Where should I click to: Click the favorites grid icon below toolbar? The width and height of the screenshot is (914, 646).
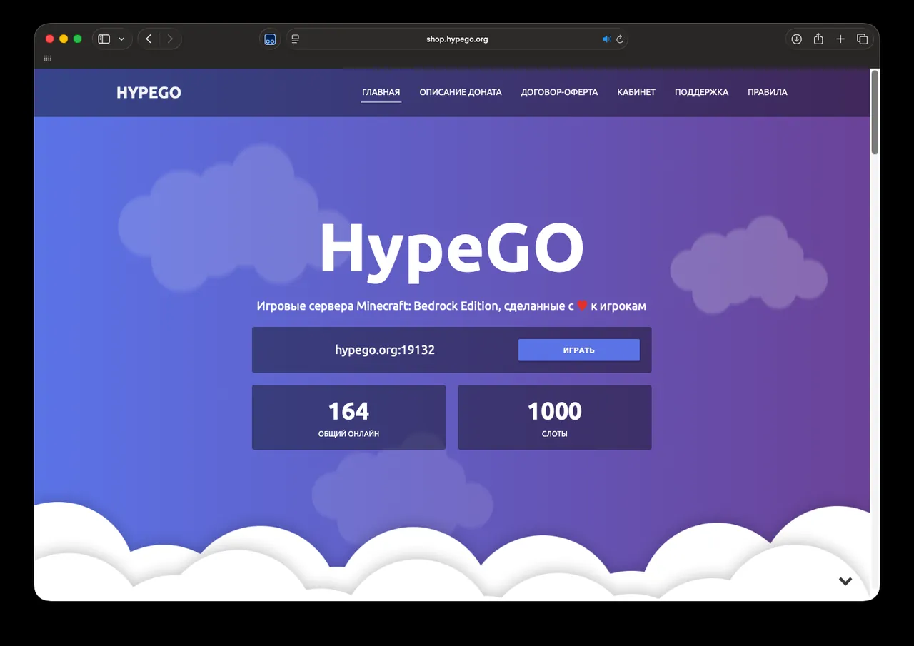click(48, 58)
